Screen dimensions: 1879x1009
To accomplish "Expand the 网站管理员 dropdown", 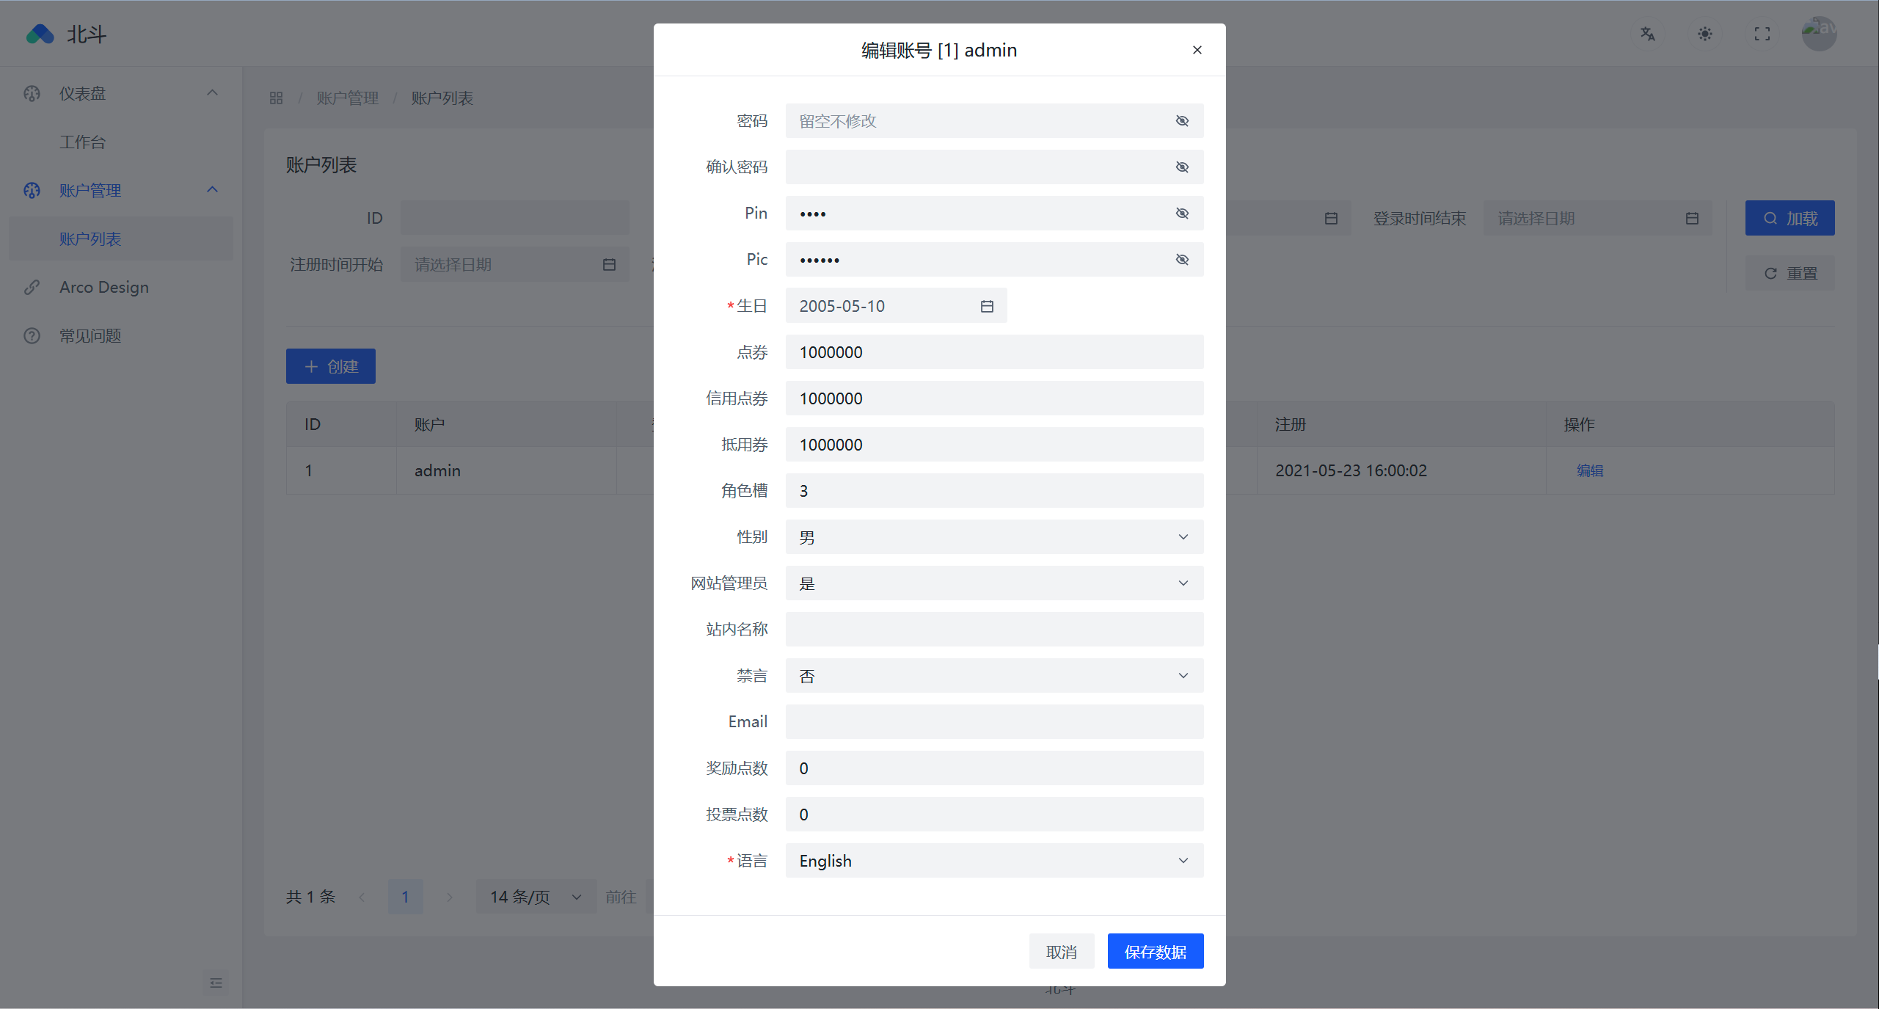I will (993, 583).
